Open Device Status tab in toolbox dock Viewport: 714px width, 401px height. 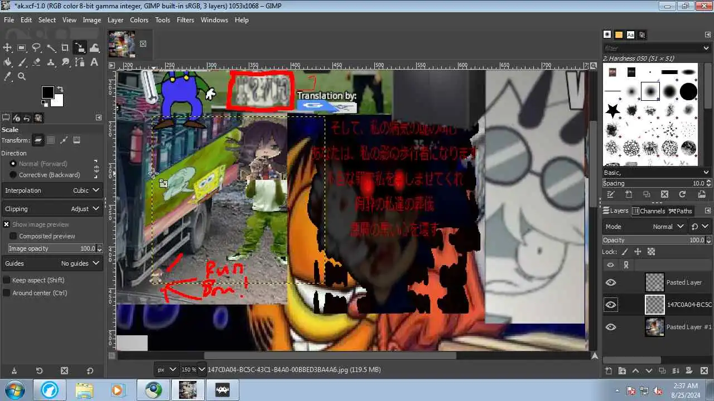pos(16,118)
